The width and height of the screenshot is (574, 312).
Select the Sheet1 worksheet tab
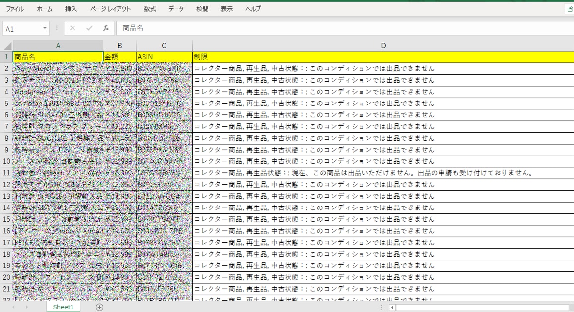[x=64, y=307]
